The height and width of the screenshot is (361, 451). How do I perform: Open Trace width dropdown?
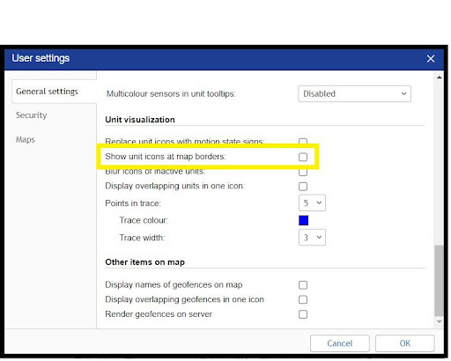click(312, 237)
